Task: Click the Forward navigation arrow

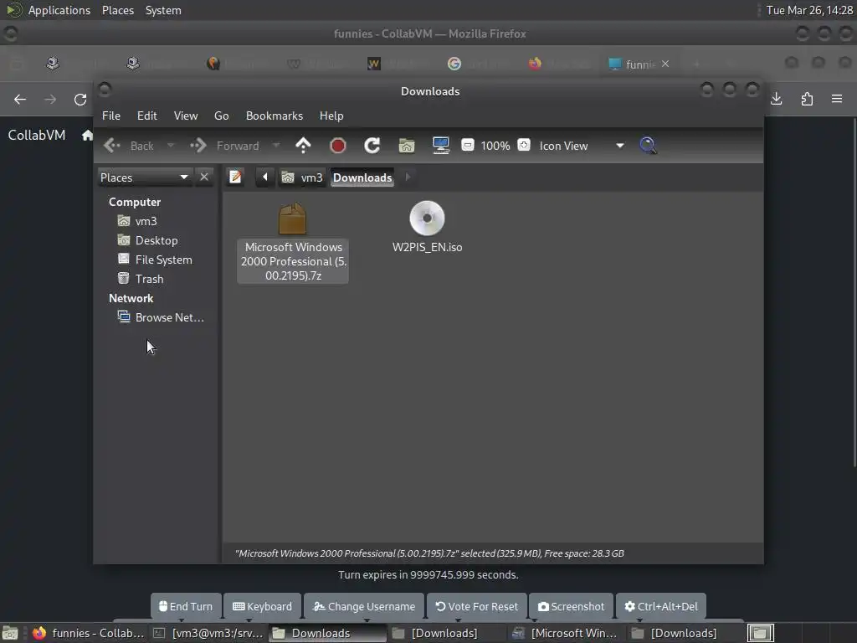Action: 198,146
